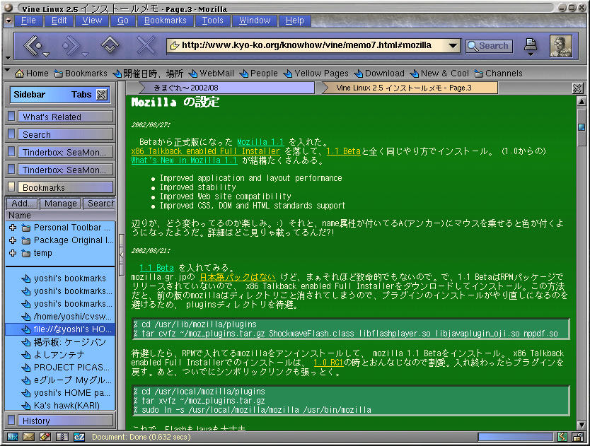Select the よしアンテナ bookmark in sidebar
This screenshot has width=590, height=446.
coord(60,355)
